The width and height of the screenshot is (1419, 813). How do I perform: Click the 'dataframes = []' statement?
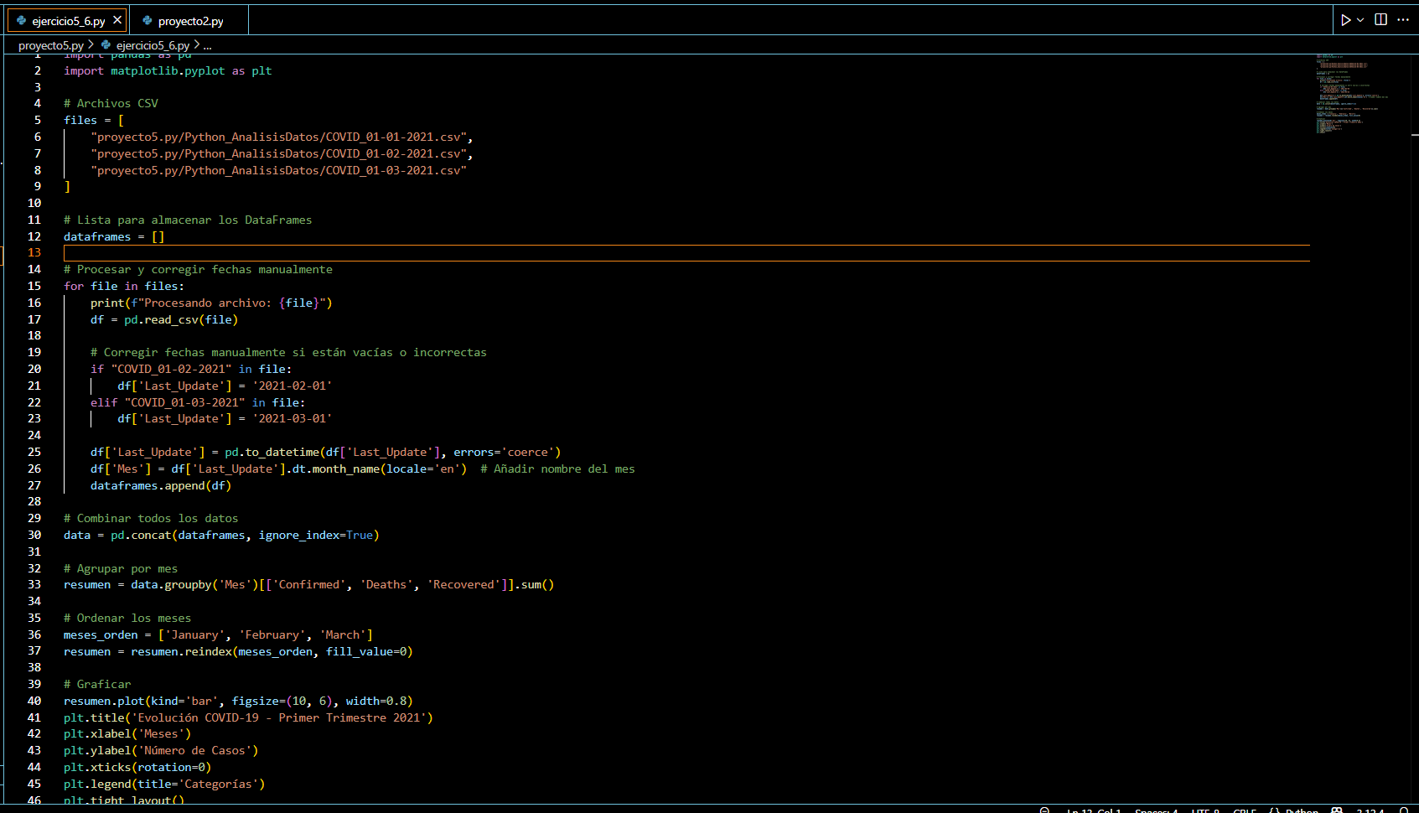coord(114,236)
